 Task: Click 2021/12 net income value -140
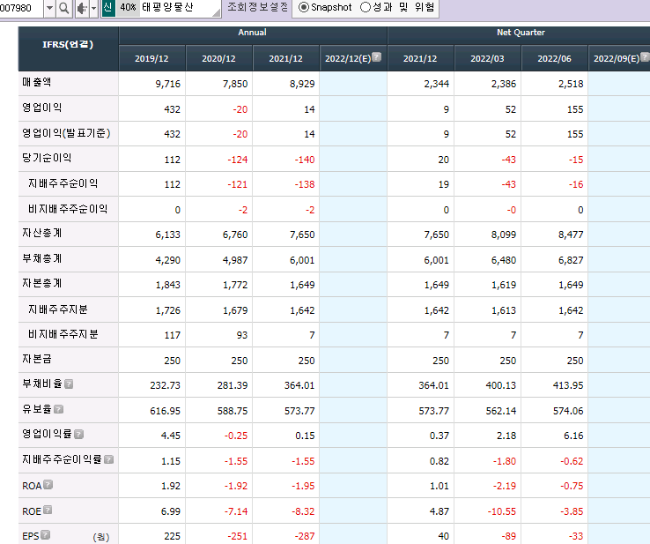[x=305, y=160]
